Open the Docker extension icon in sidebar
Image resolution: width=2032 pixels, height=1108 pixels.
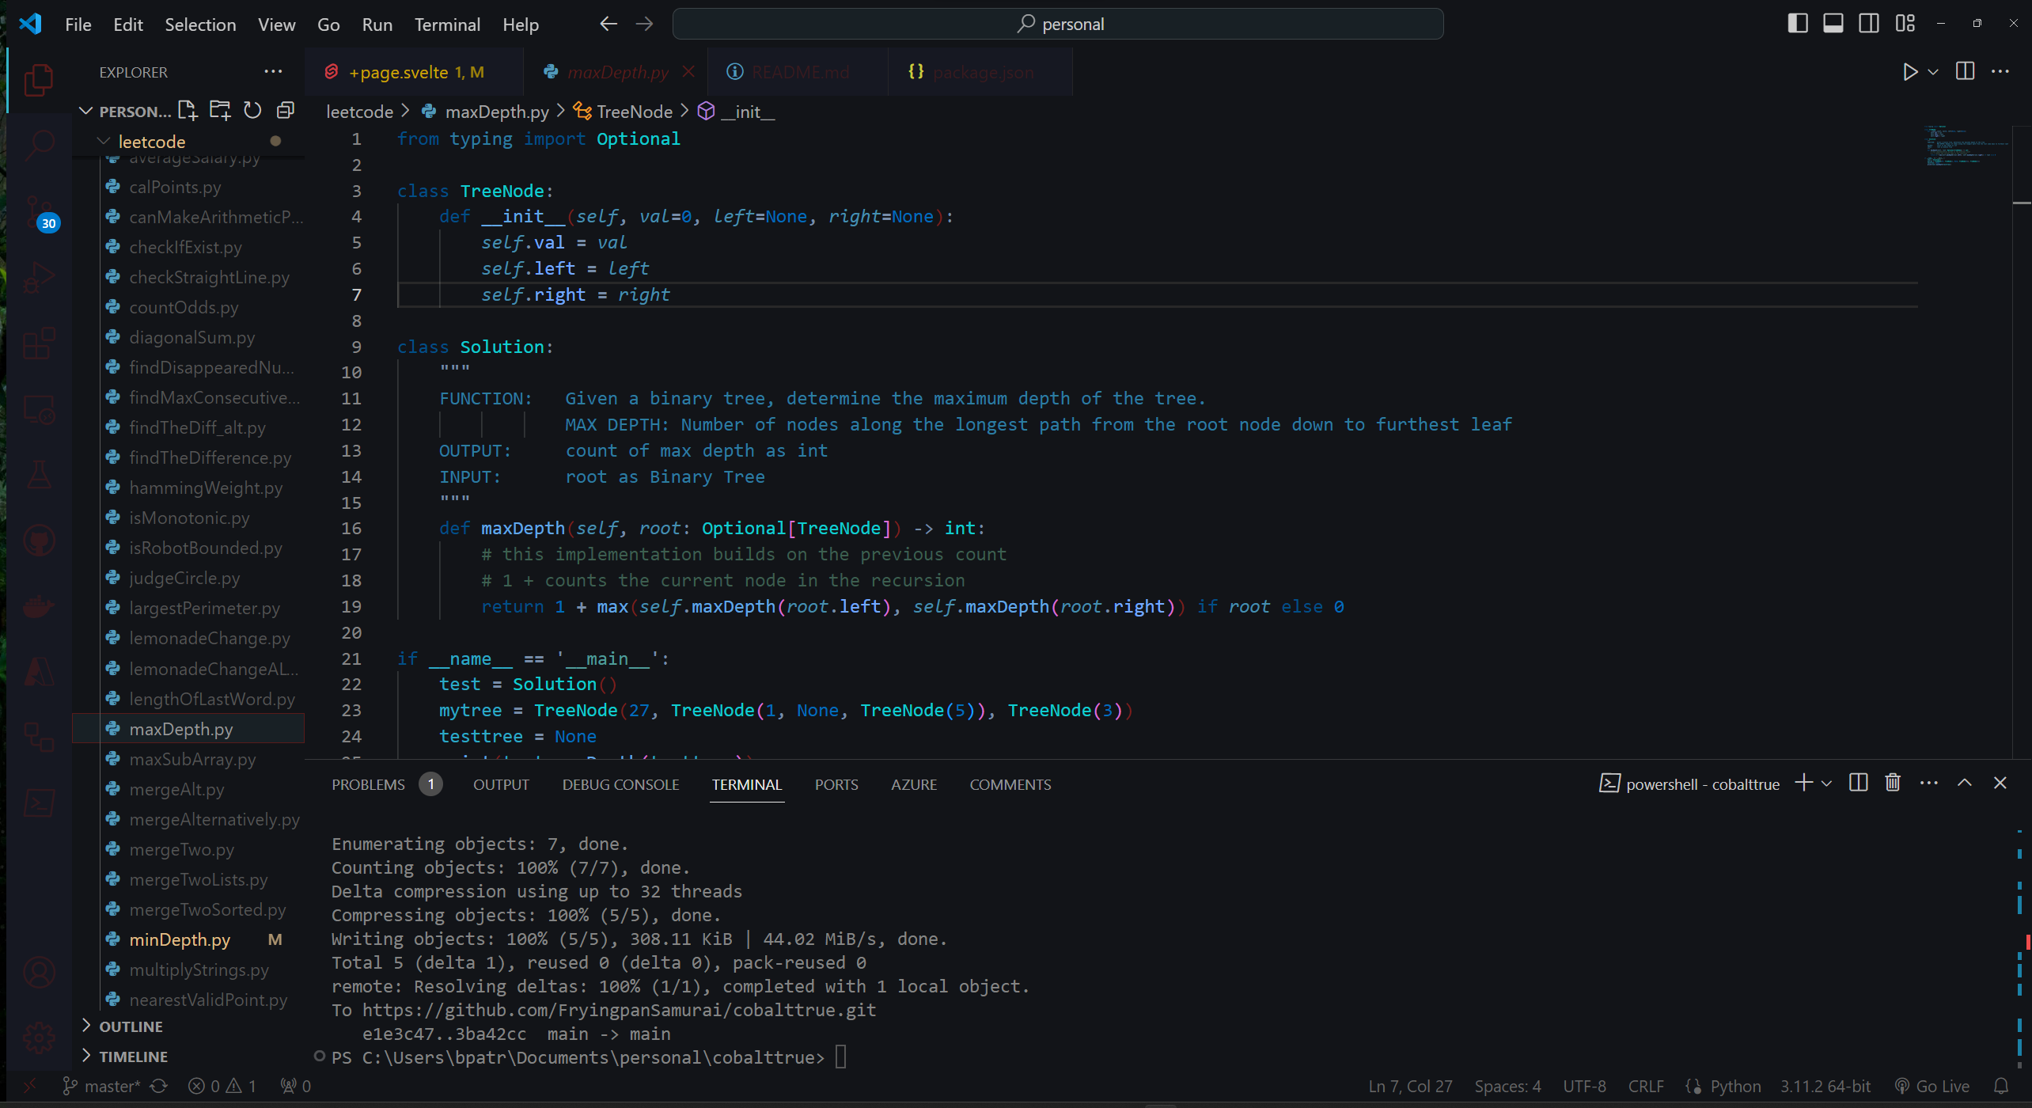pyautogui.click(x=38, y=605)
